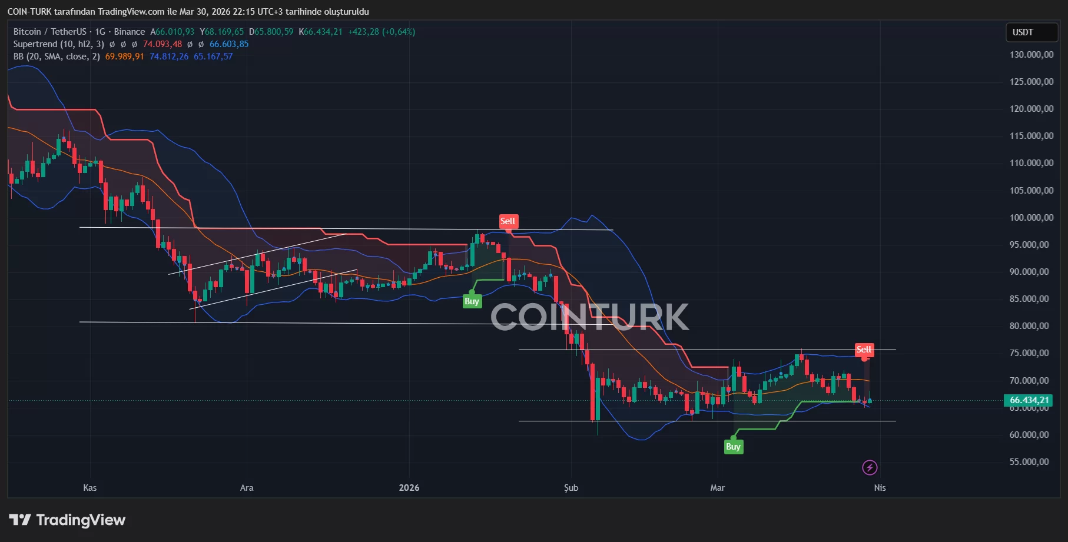Click the Sell marker above the 2026 peak
1068x542 pixels.
pyautogui.click(x=508, y=222)
